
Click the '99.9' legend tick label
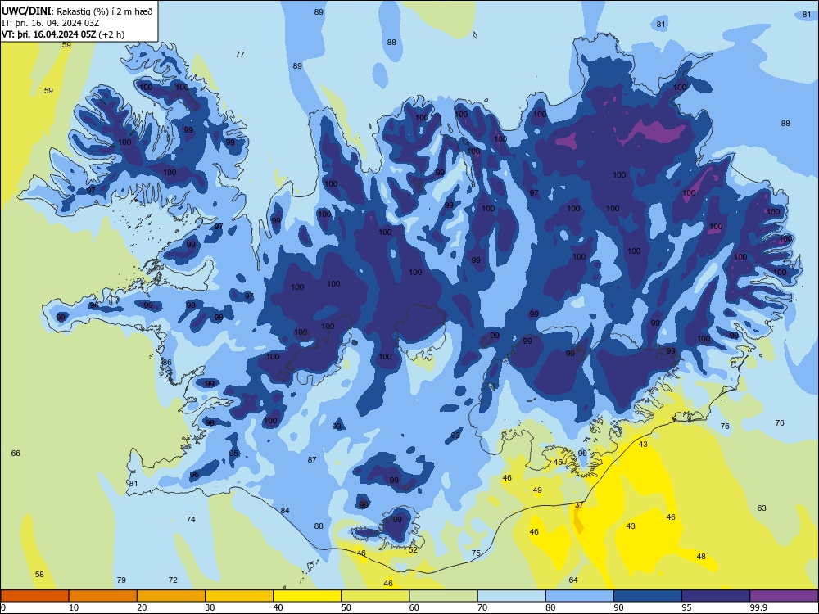[x=758, y=607]
